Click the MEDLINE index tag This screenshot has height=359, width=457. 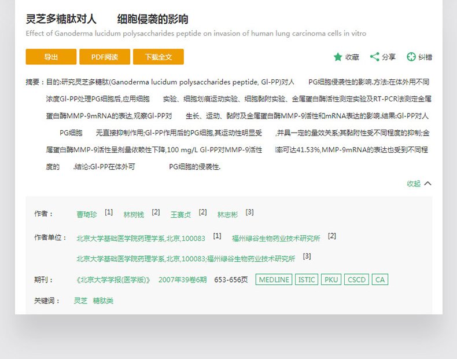tap(274, 280)
